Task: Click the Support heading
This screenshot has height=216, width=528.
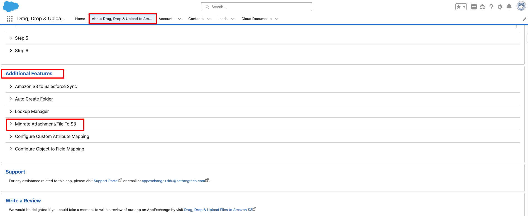Action: (15, 172)
